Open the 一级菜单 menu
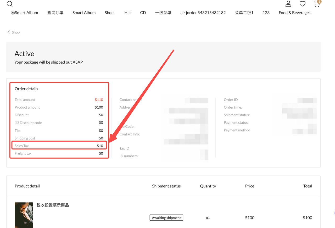This screenshot has height=228, width=335. (x=163, y=13)
